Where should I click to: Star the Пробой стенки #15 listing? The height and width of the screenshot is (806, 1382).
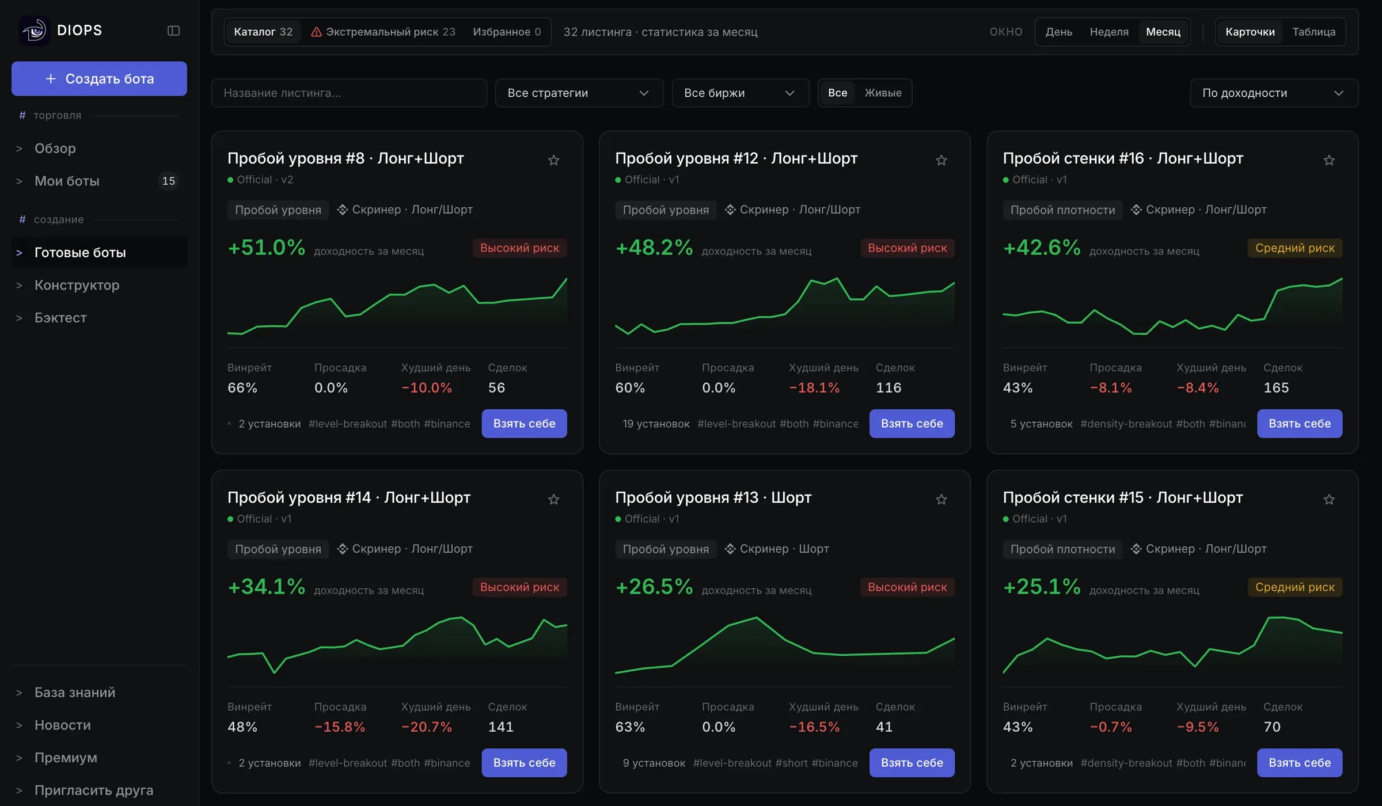(x=1328, y=499)
